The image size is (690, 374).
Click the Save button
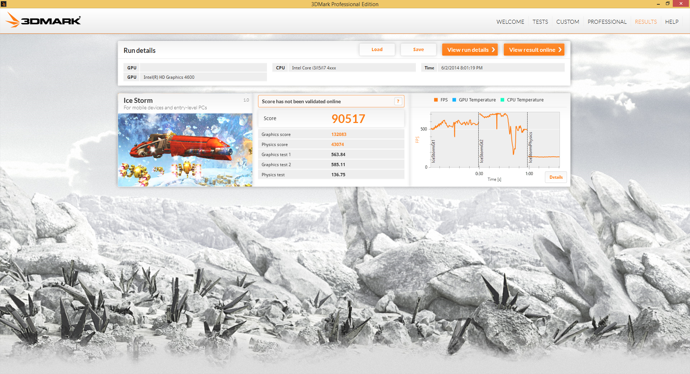pyautogui.click(x=418, y=50)
